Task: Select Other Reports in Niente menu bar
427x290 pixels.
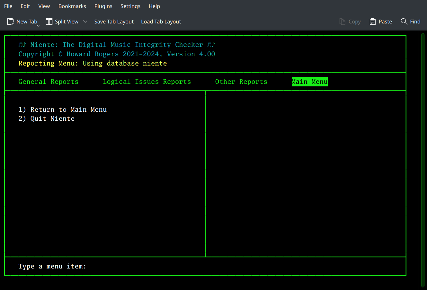Action: click(241, 82)
